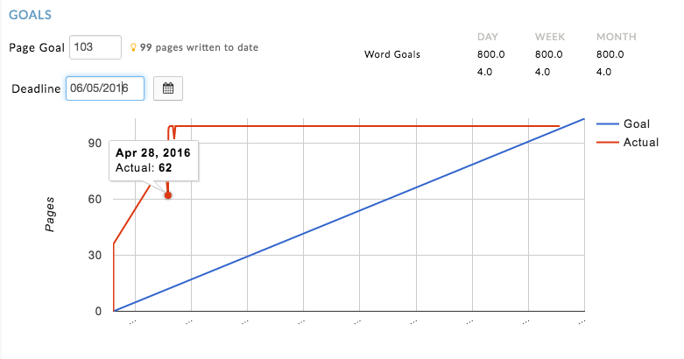Select the Actual legend entry

coord(627,142)
